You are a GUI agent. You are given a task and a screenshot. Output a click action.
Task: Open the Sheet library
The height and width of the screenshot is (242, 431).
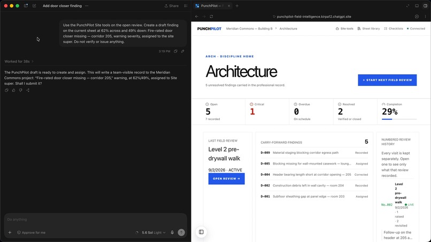point(368,28)
